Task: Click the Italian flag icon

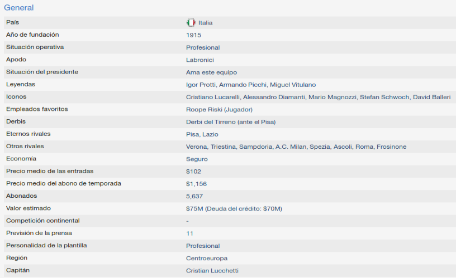Action: pos(191,23)
